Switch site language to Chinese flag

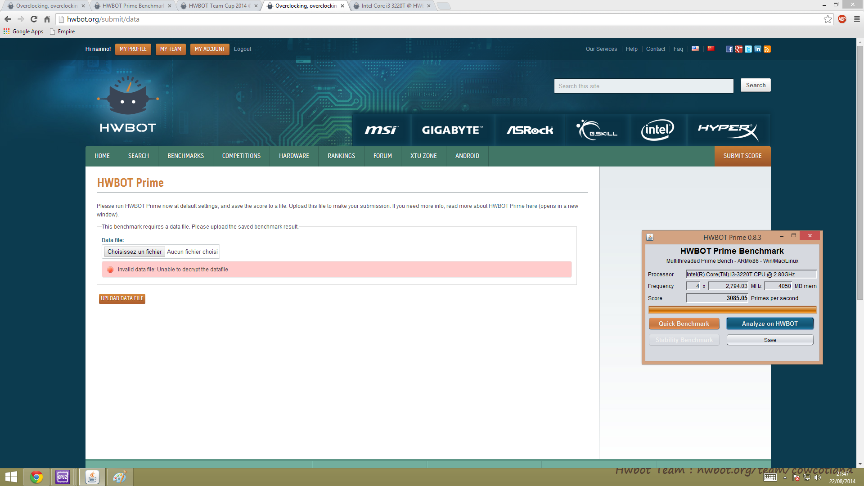tap(711, 49)
